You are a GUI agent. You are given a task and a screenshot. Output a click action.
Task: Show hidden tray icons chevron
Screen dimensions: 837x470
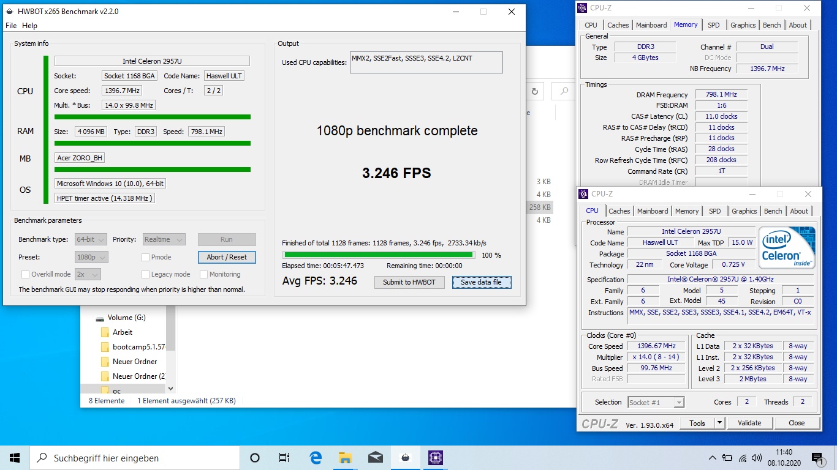[x=713, y=458]
